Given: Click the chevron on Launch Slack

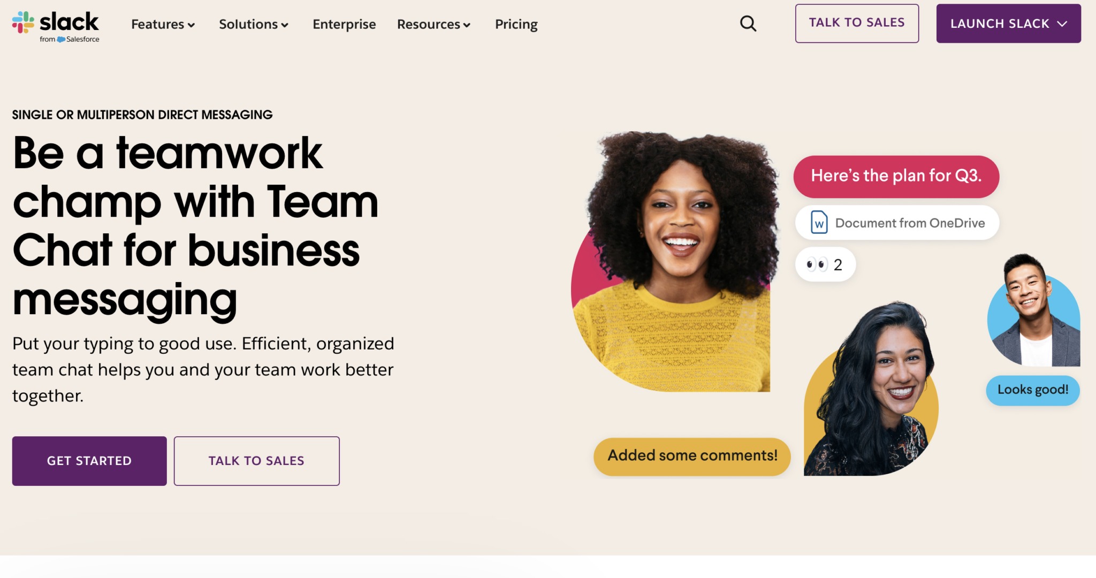Looking at the screenshot, I should pos(1062,24).
